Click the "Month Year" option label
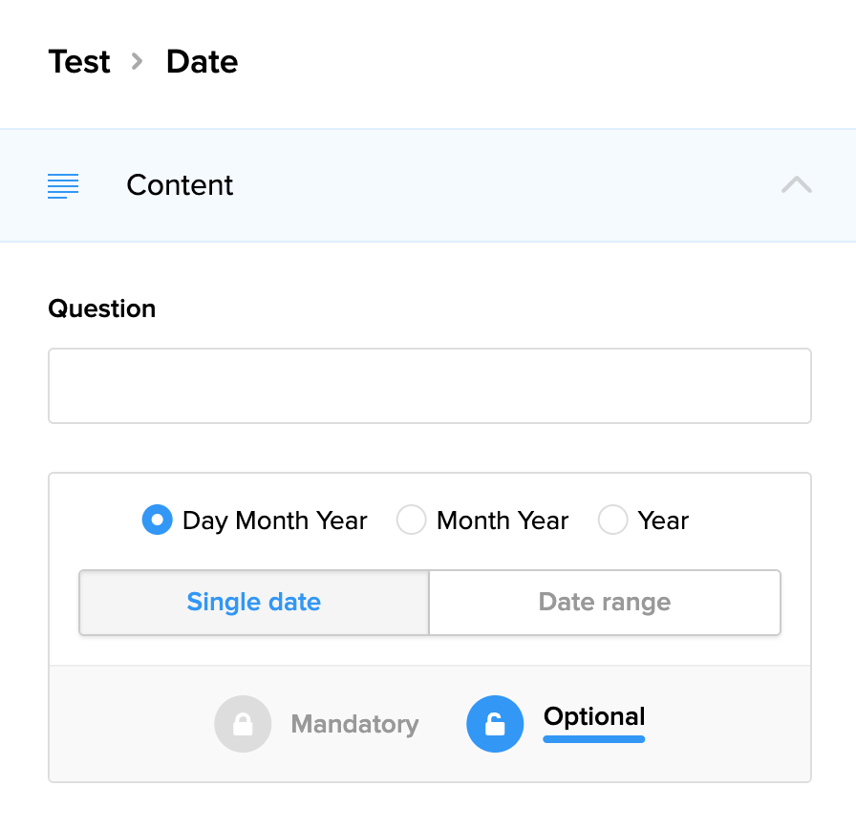856x829 pixels. click(503, 521)
